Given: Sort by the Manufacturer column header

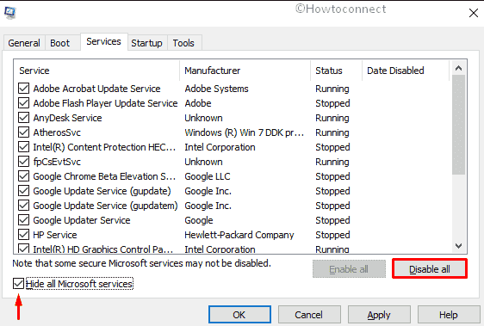Looking at the screenshot, I should tap(245, 71).
